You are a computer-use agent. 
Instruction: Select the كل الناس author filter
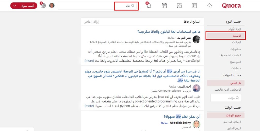pos(226,83)
